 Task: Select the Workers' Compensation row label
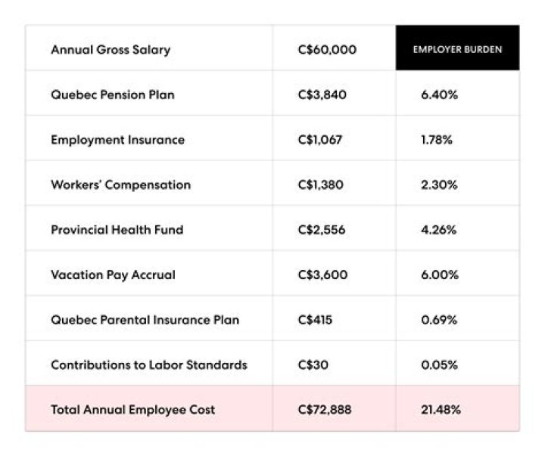(120, 185)
